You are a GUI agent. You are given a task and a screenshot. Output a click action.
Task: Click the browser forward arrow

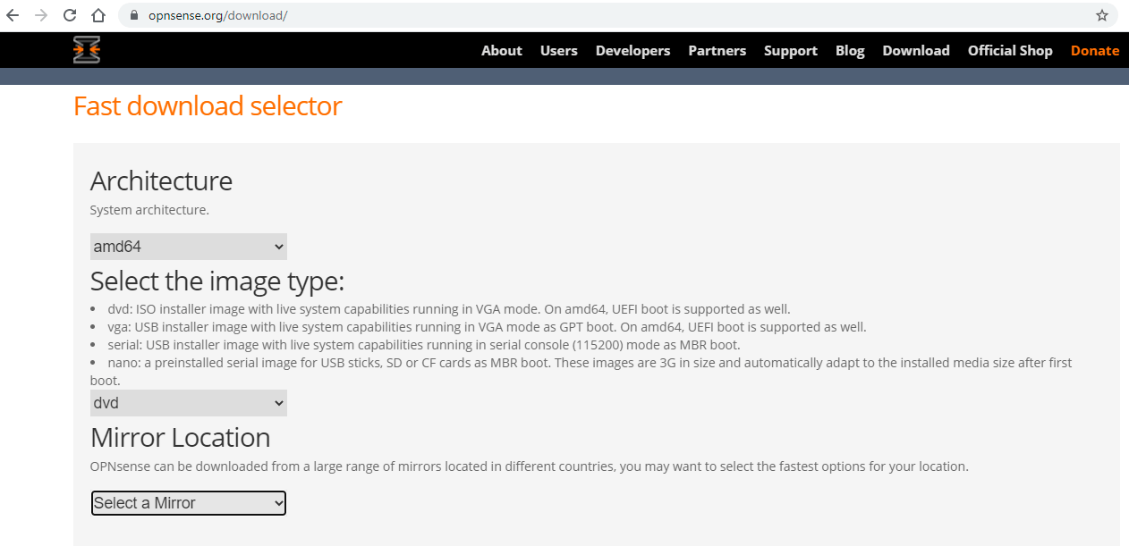point(41,15)
